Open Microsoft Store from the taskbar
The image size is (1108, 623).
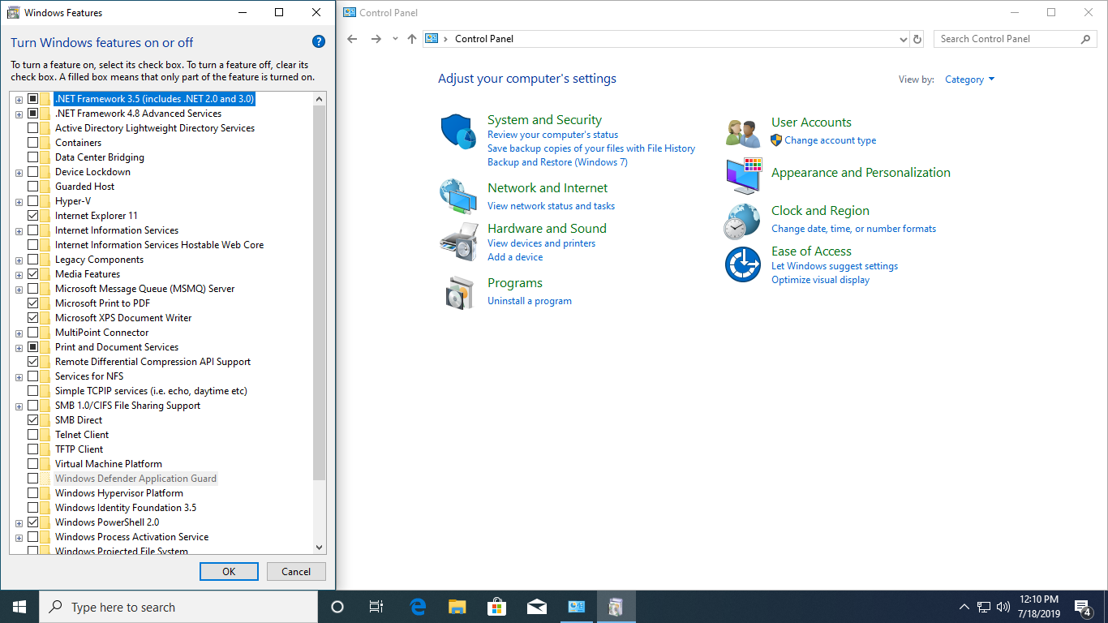(x=496, y=607)
